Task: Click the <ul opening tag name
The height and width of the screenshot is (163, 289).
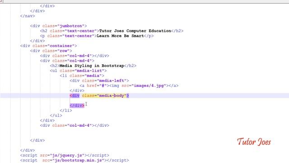Action: coord(53,71)
